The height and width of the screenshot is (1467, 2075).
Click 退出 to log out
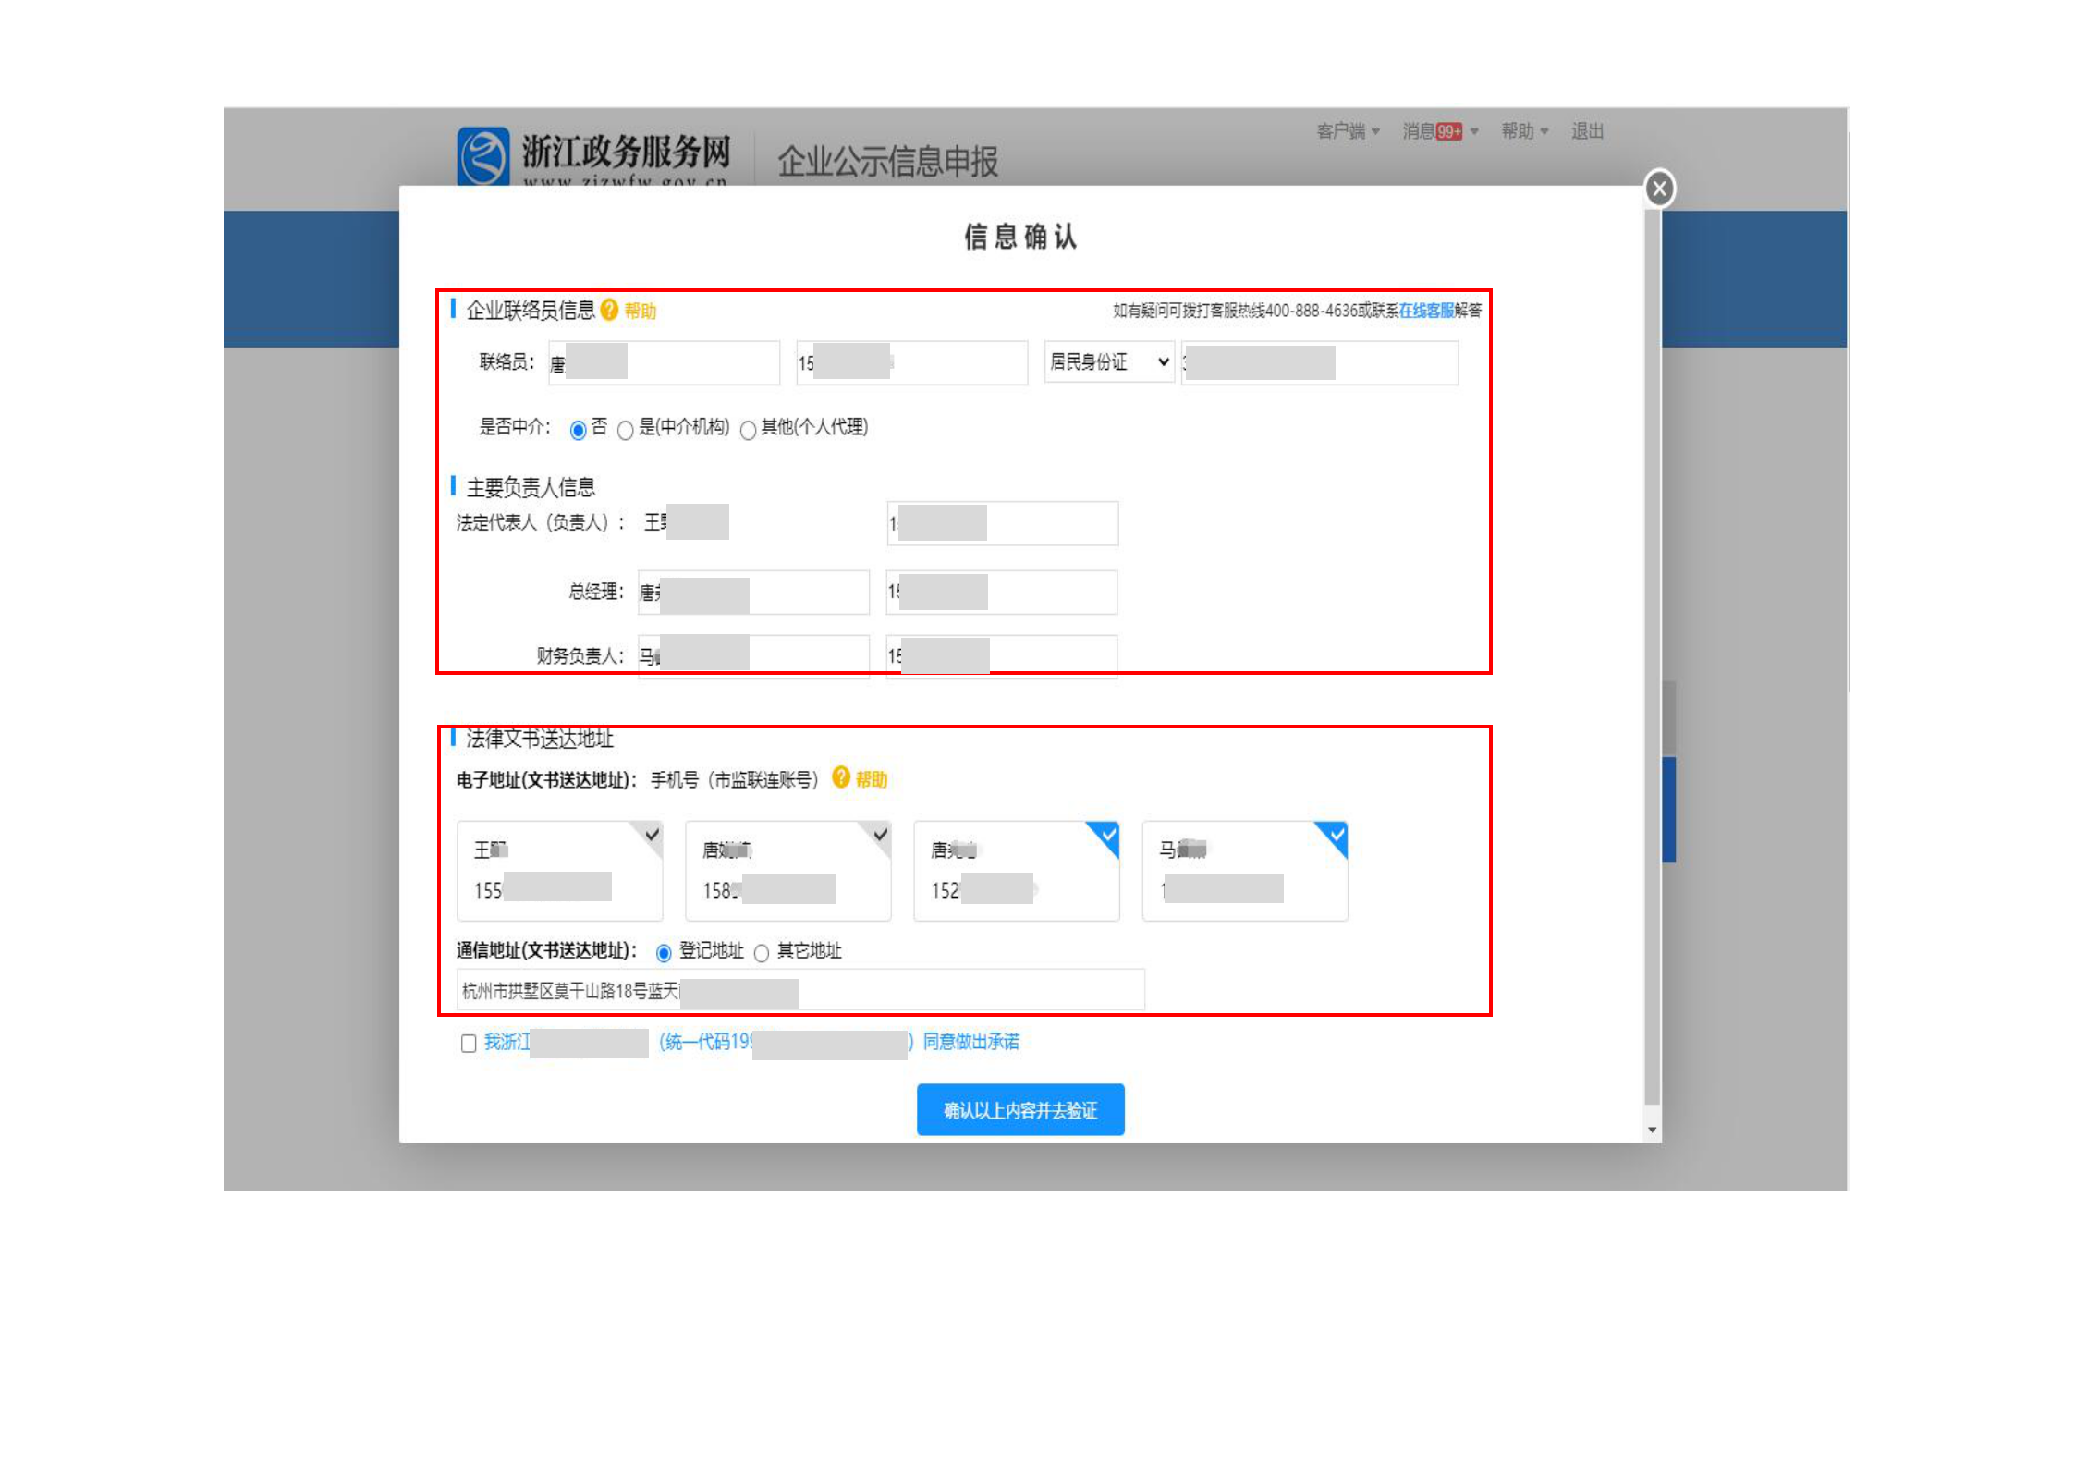pos(1587,131)
